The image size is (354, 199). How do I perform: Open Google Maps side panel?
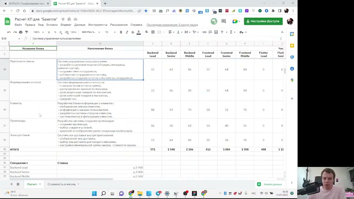point(292,80)
